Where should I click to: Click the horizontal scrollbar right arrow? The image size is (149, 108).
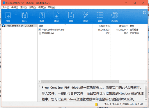(x=146, y=82)
